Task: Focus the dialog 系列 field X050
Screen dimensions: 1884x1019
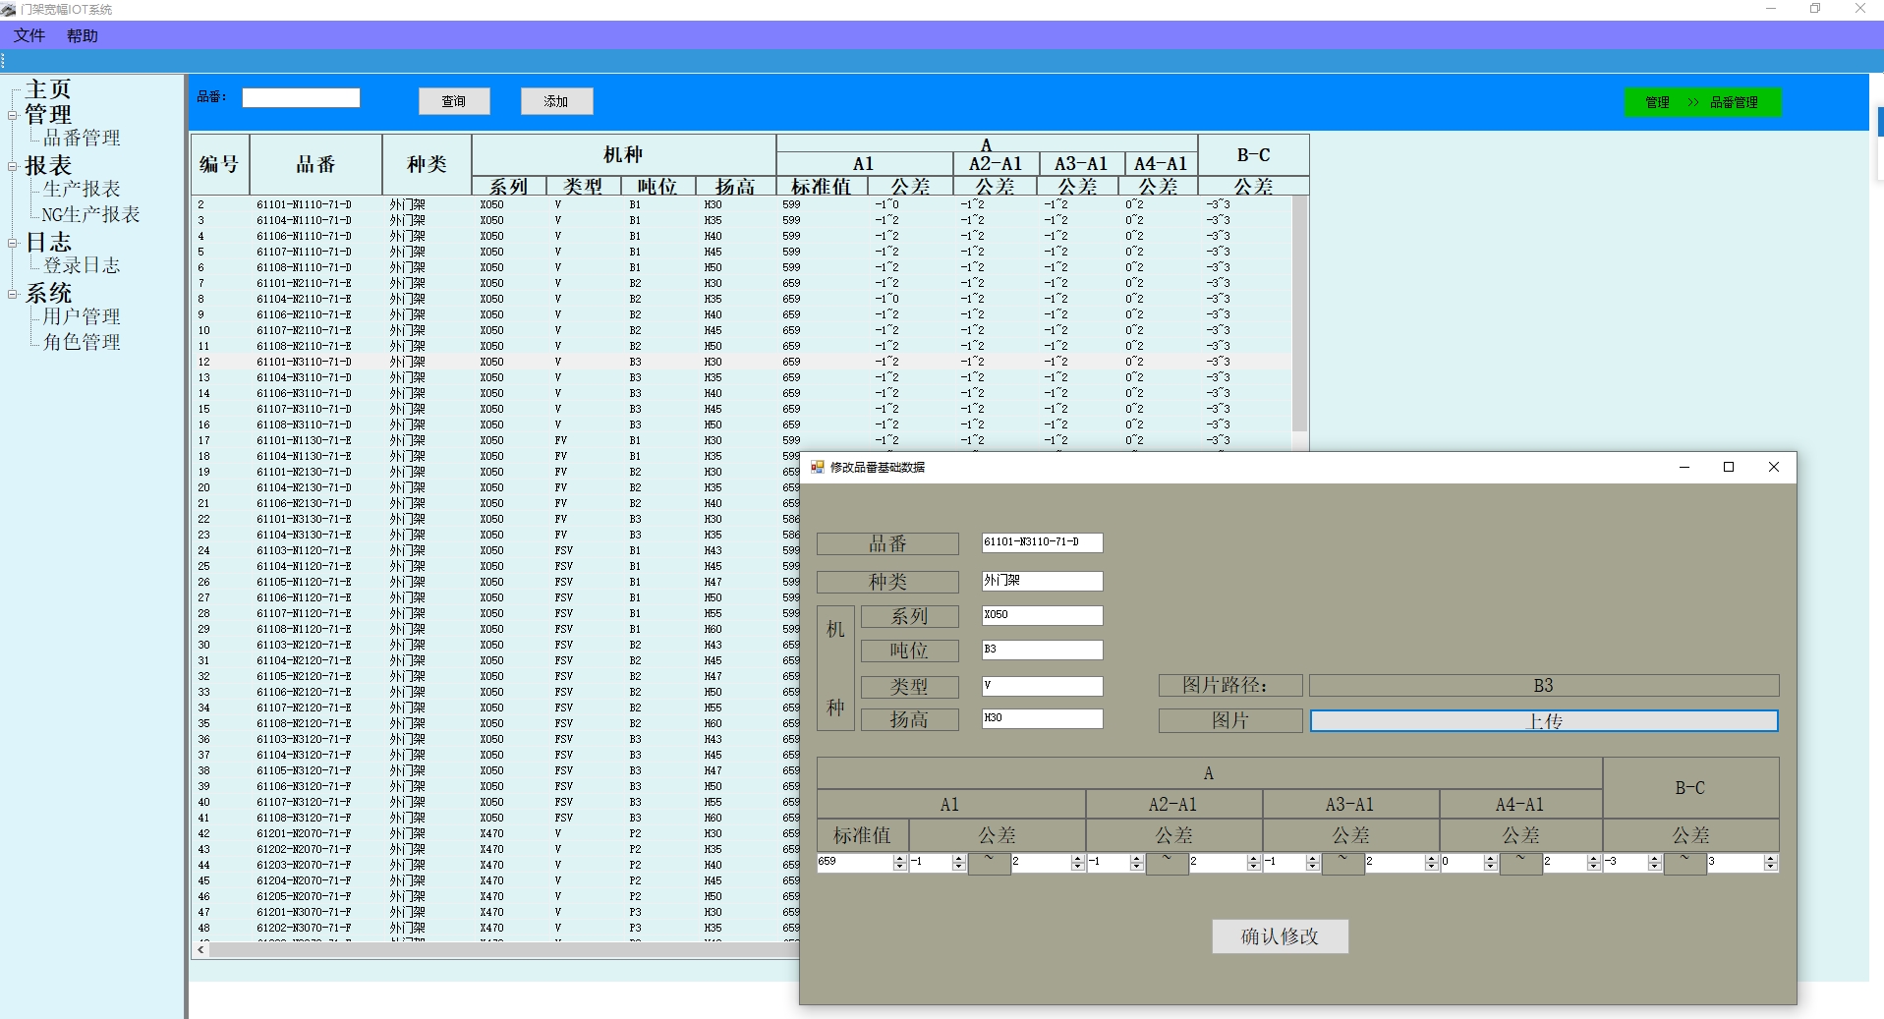Action: coord(1042,615)
